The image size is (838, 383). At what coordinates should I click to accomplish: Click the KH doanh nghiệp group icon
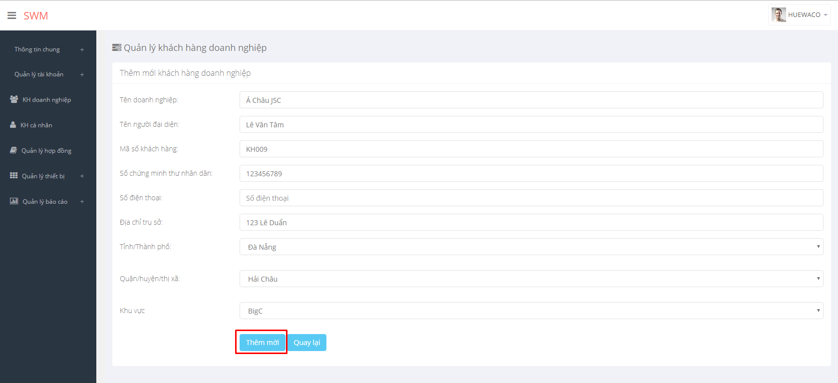click(14, 99)
